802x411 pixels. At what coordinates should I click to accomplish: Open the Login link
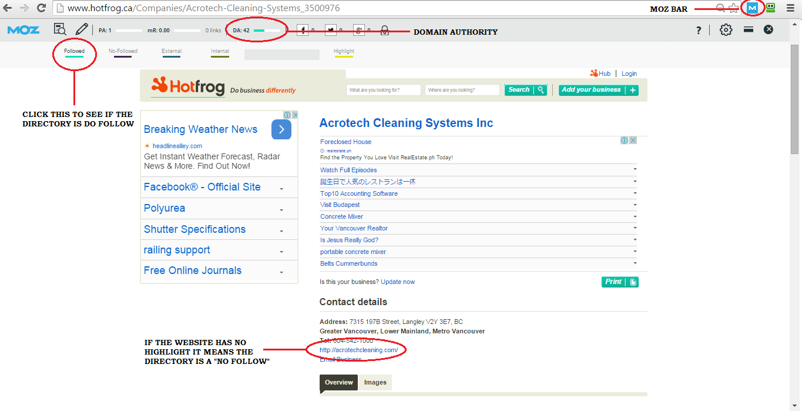[629, 73]
